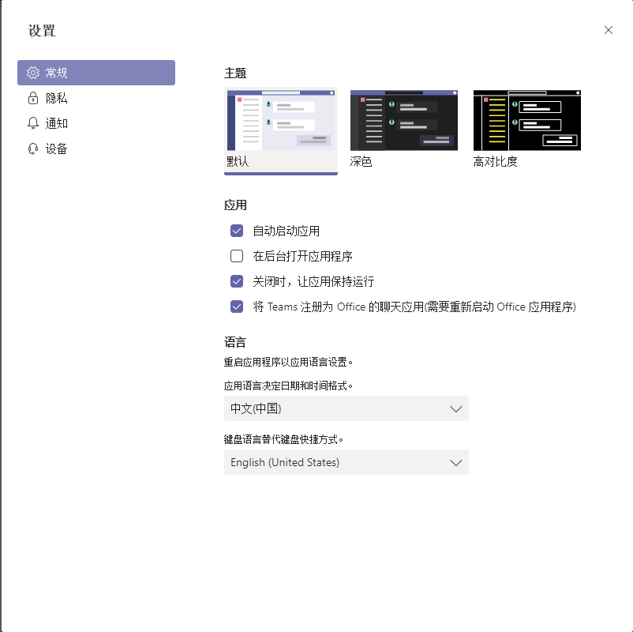Open the 常规 settings tab
The height and width of the screenshot is (632, 633).
pos(96,73)
